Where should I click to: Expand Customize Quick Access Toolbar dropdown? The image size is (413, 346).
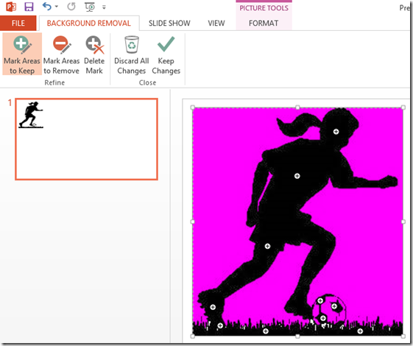[104, 7]
